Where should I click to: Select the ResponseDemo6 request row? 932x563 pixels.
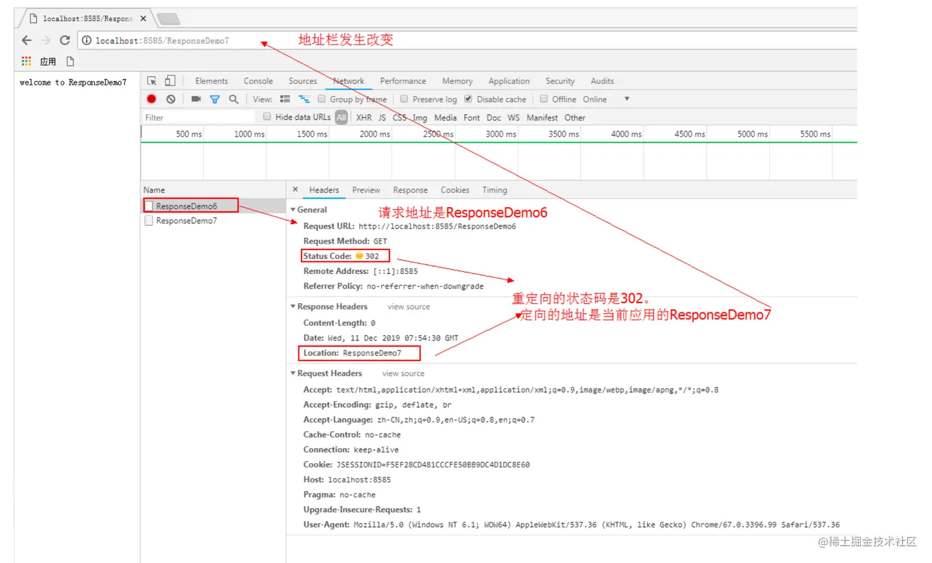[213, 206]
